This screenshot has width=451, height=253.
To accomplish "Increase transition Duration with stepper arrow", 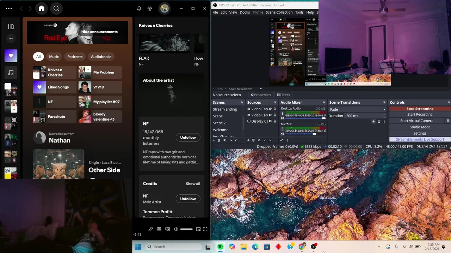I will pyautogui.click(x=384, y=114).
